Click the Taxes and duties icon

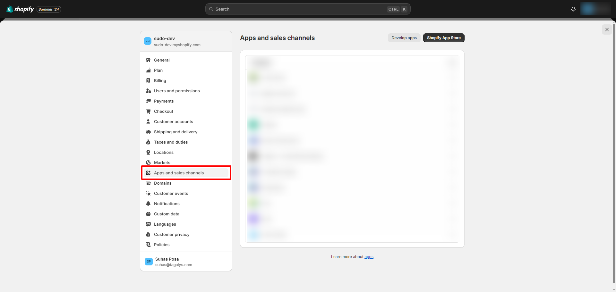(x=148, y=142)
